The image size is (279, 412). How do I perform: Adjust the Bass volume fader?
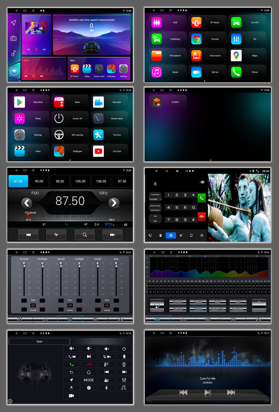[116, 265]
